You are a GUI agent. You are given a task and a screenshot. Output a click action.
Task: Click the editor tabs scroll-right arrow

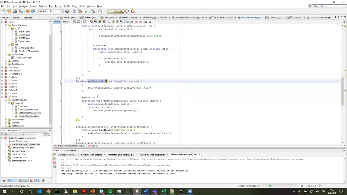[338, 17]
